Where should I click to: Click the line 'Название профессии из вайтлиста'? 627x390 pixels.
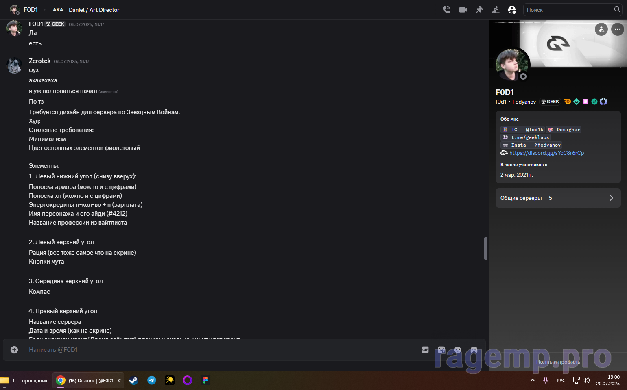78,223
